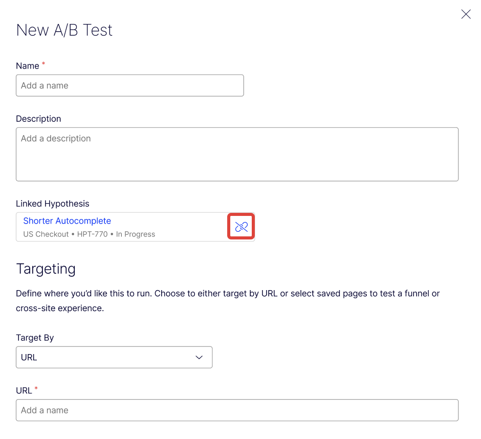The image size is (481, 439).
Task: Expand the Target By chevron arrow
Action: click(x=199, y=358)
